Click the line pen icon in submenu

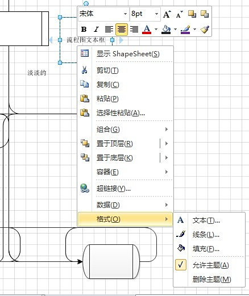point(181,234)
